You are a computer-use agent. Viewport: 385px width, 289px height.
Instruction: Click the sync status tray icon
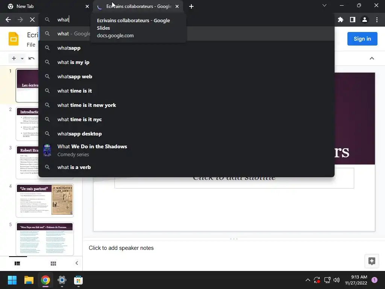click(317, 280)
